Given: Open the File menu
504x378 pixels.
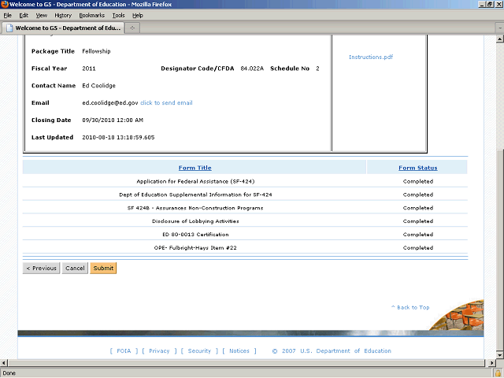Looking at the screenshot, I should (x=8, y=15).
